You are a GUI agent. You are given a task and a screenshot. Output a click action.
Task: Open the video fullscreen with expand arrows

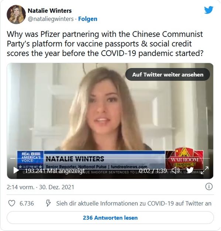click(205, 170)
